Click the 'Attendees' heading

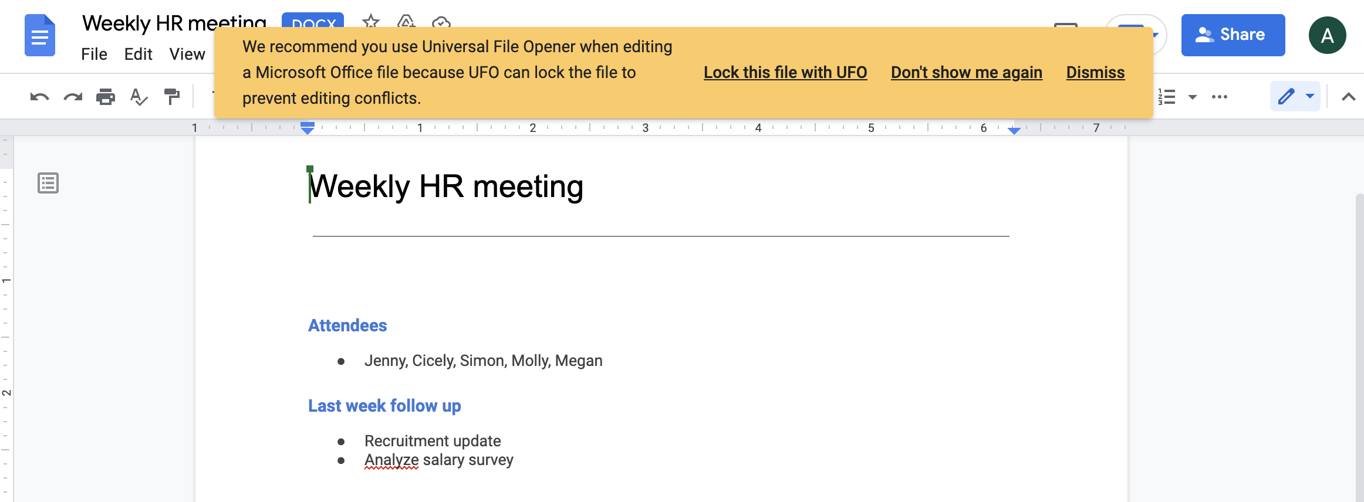pos(347,325)
